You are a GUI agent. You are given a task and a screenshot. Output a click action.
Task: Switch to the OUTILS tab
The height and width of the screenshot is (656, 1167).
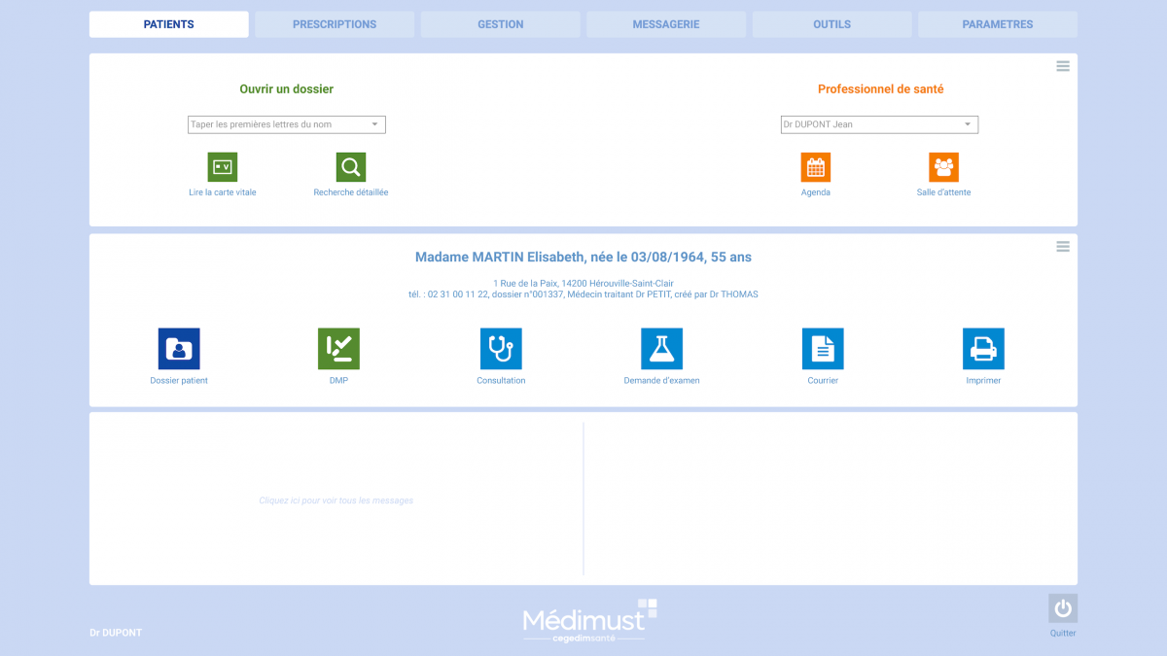click(832, 24)
